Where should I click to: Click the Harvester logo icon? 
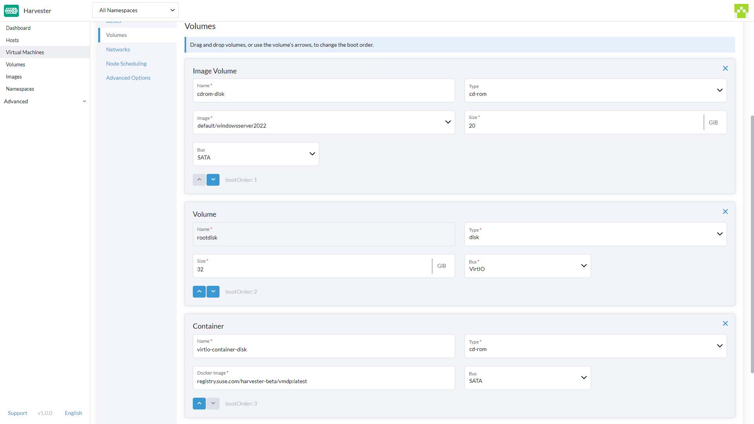click(x=11, y=11)
